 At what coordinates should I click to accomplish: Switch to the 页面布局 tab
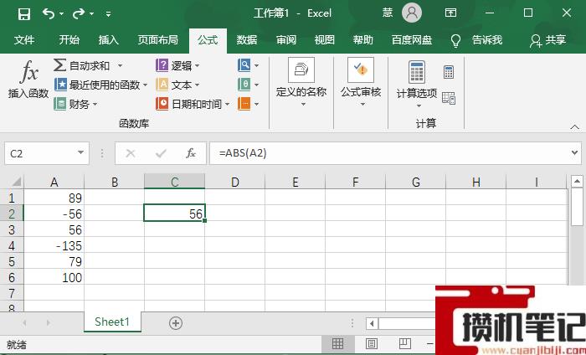[x=157, y=39]
